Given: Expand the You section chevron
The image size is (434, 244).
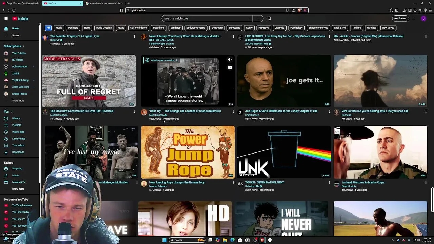Looking at the screenshot, I should pyautogui.click(x=11, y=111).
